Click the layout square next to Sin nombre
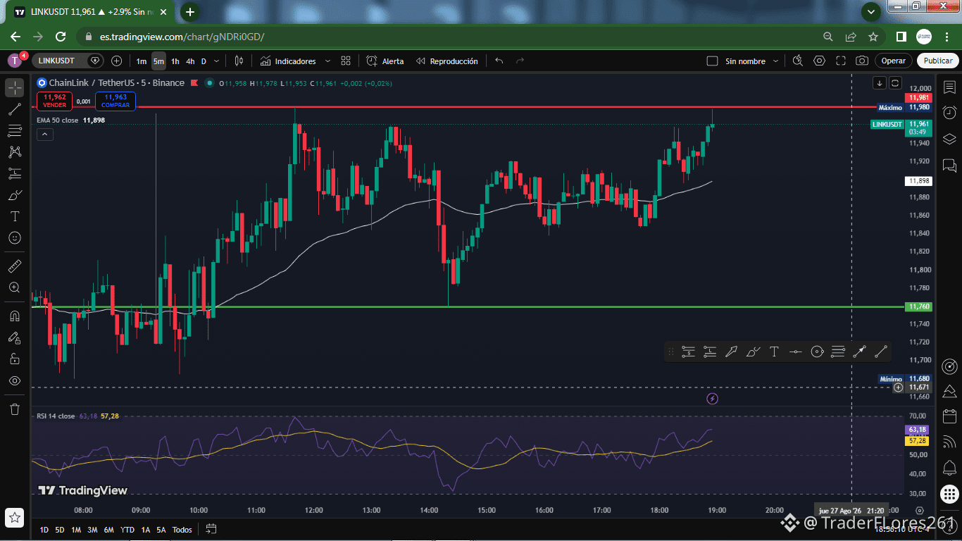Image resolution: width=962 pixels, height=541 pixels. click(712, 61)
